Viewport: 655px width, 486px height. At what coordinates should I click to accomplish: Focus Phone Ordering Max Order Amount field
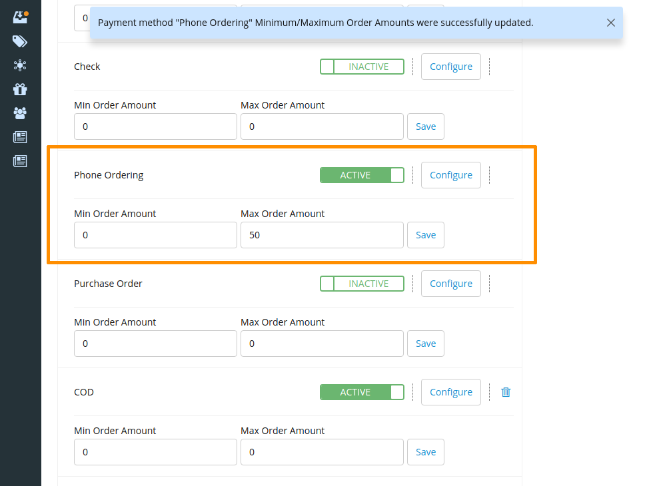(x=322, y=235)
